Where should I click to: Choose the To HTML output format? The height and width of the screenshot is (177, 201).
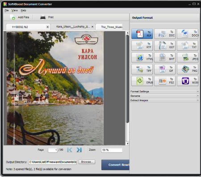[x=142, y=58]
